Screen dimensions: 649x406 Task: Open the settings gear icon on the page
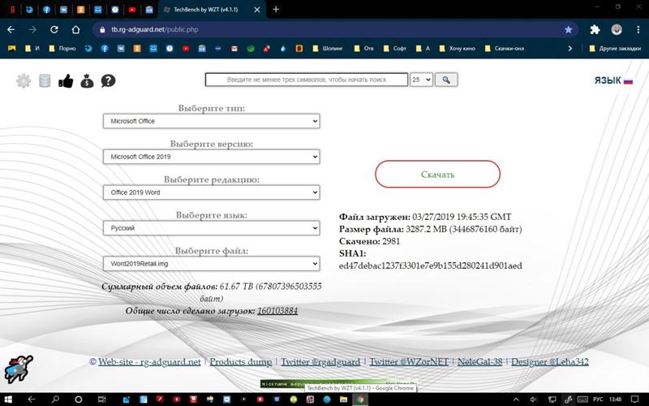24,80
